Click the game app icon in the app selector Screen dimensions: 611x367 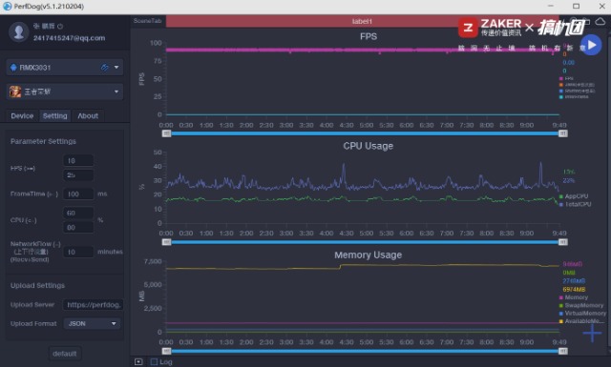click(x=15, y=92)
